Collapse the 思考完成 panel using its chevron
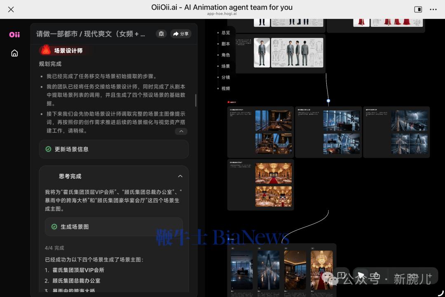Image resolution: width=445 pixels, height=297 pixels. point(180,176)
